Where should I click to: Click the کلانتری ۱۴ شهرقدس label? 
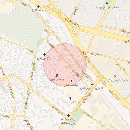point(92,88)
